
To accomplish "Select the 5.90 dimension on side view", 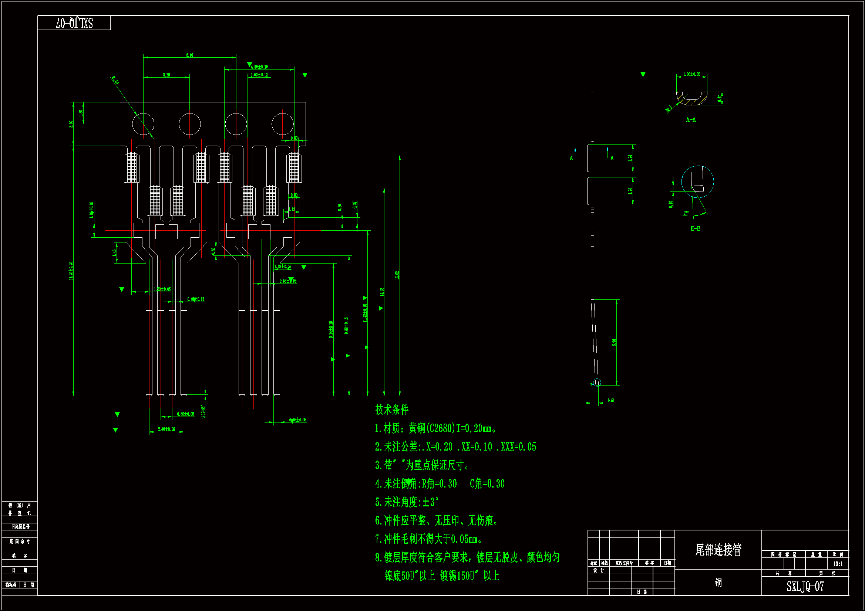I will pyautogui.click(x=614, y=342).
